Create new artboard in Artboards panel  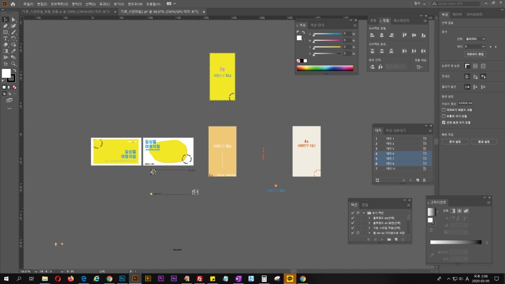pos(417,180)
